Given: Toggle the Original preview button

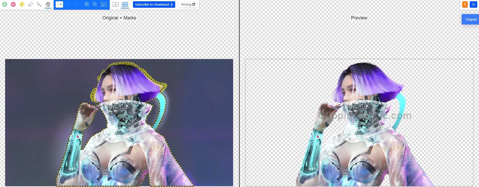Looking at the screenshot, I should tap(471, 19).
